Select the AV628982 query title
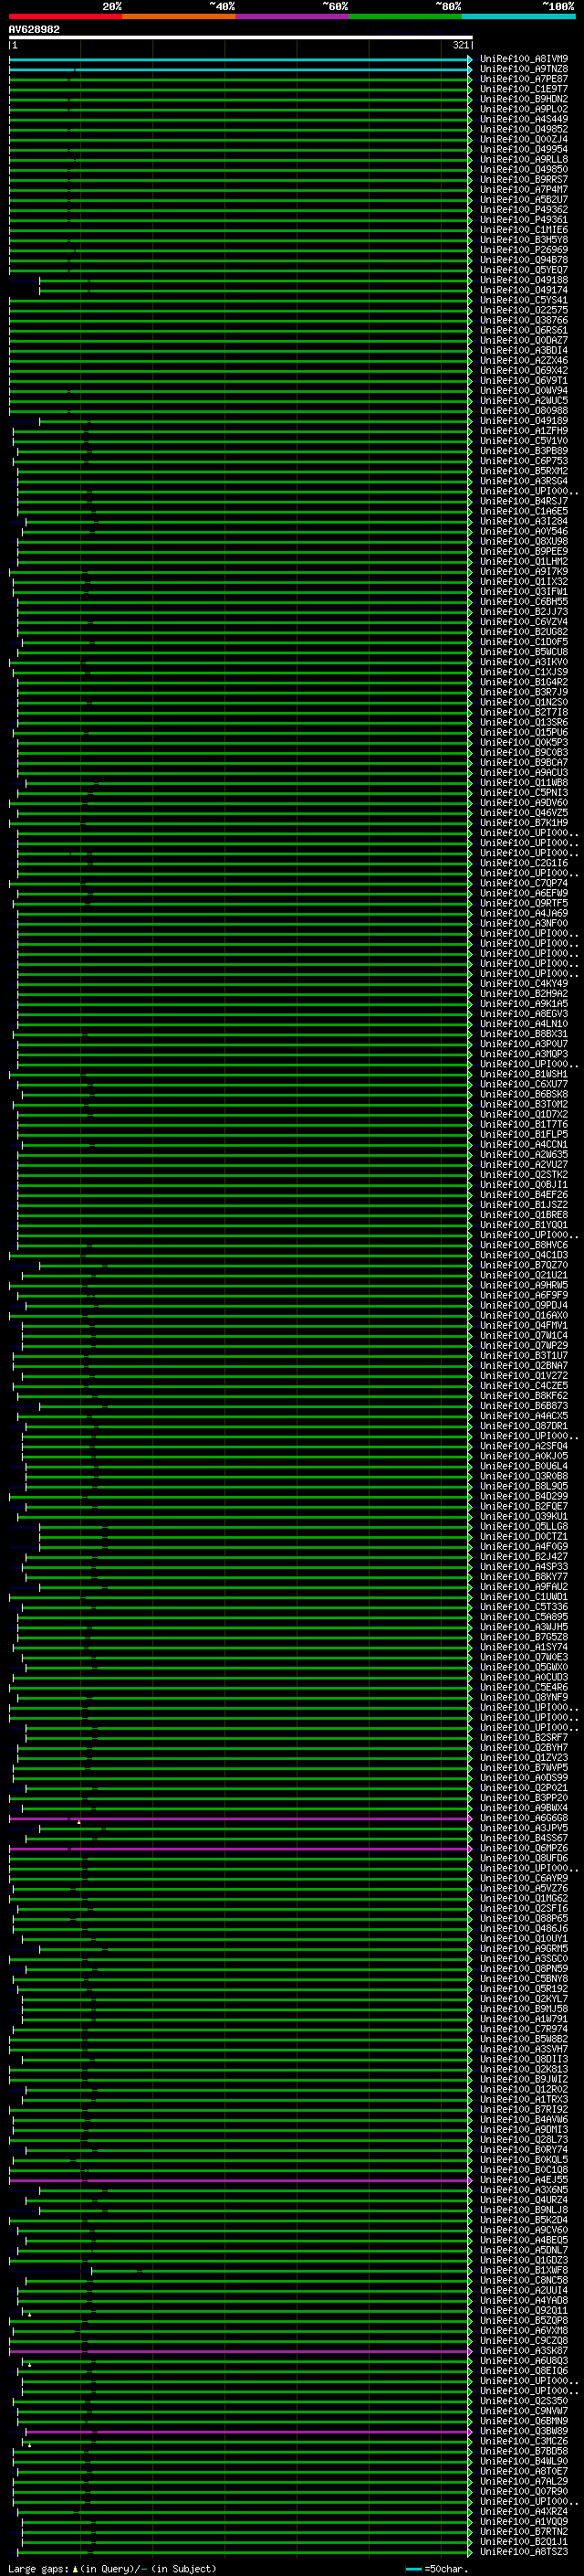 tap(34, 30)
